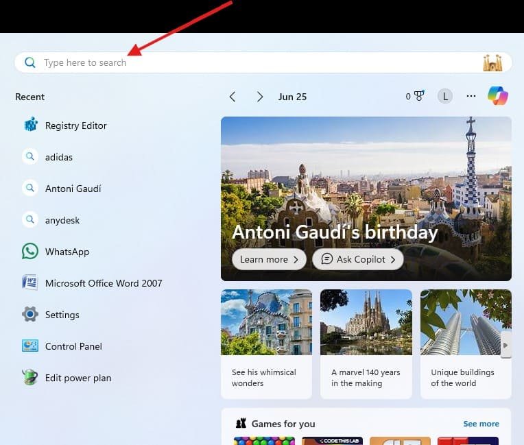The height and width of the screenshot is (445, 524).
Task: Click the Learn more button
Action: (269, 259)
